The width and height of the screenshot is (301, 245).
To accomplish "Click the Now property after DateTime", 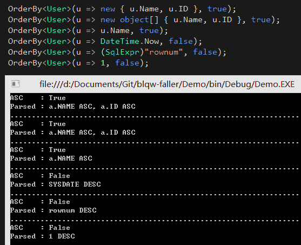I will pos(152,41).
